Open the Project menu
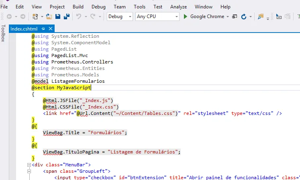Image resolution: width=300 pixels, height=180 pixels. point(57,7)
